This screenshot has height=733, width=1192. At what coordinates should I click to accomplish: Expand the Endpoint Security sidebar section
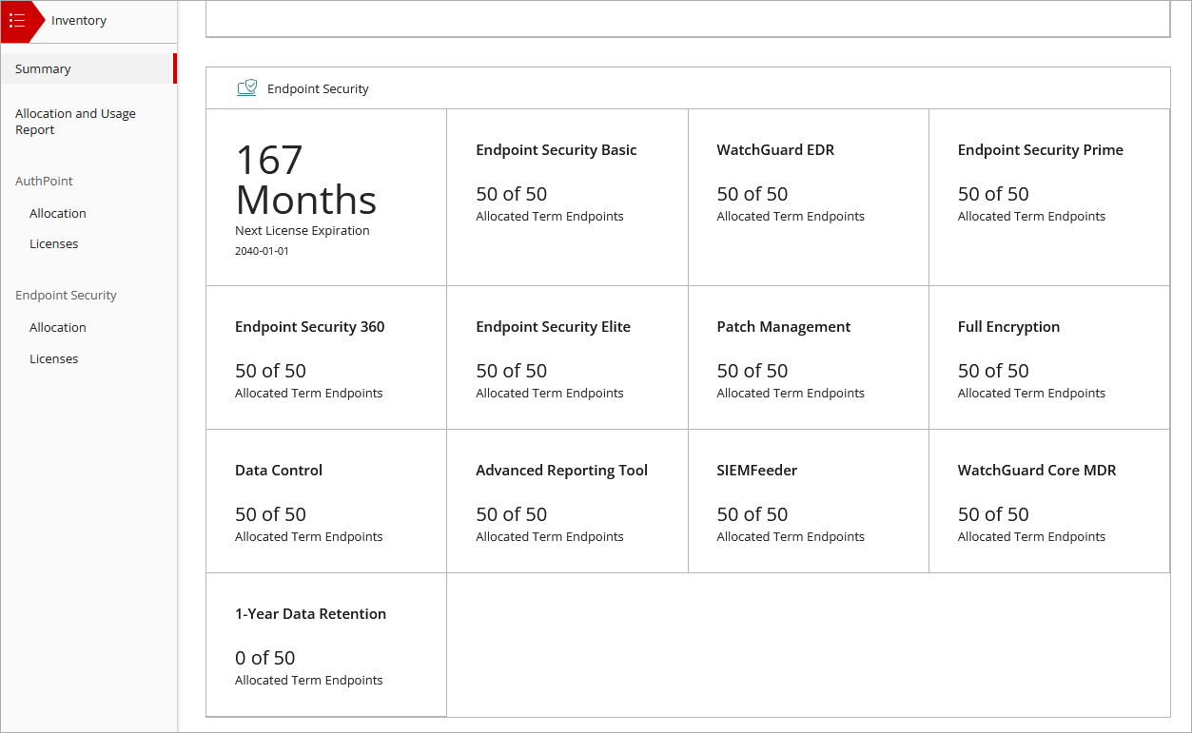click(66, 295)
